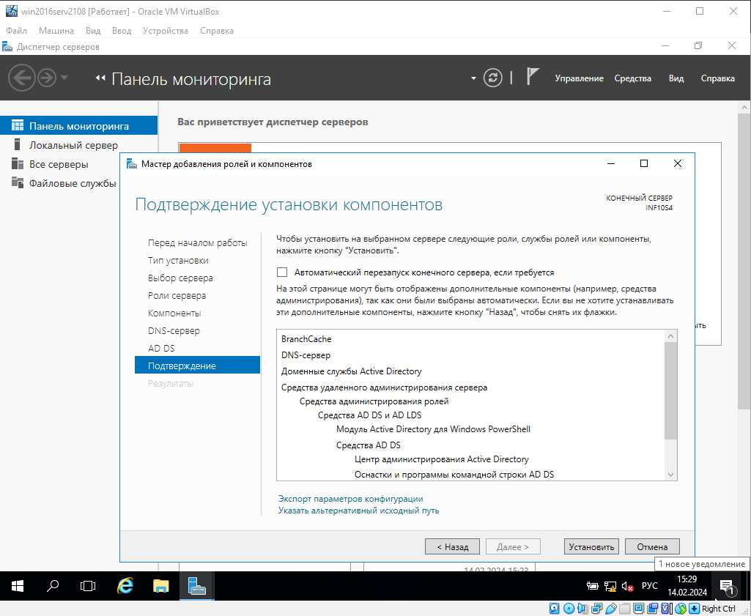751x616 pixels.
Task: Open the taskbar search magnifier
Action: tap(53, 586)
